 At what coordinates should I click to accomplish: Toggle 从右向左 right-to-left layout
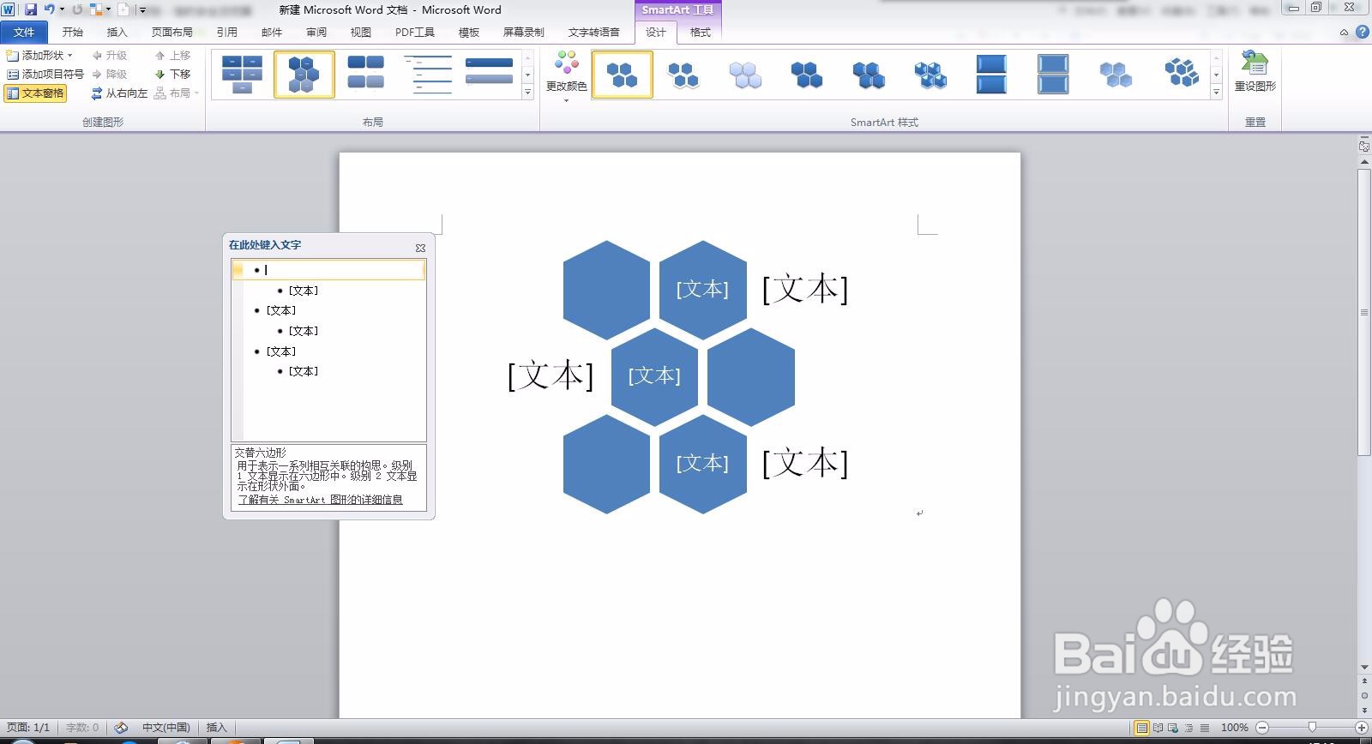tap(119, 93)
